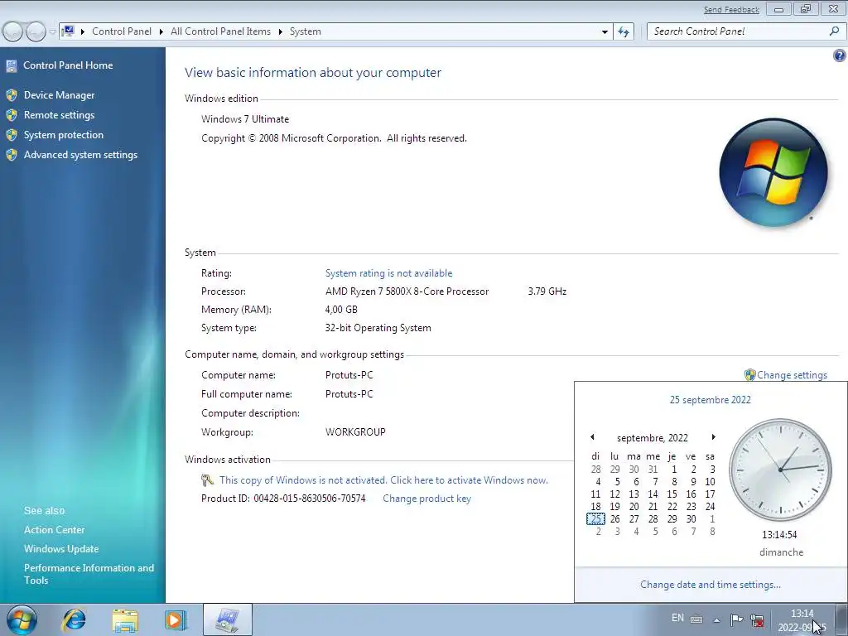Go to previous month in calendar

pyautogui.click(x=592, y=437)
